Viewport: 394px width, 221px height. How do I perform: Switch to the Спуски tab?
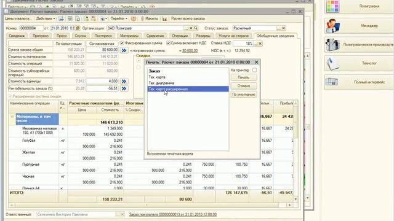pyautogui.click(x=81, y=36)
